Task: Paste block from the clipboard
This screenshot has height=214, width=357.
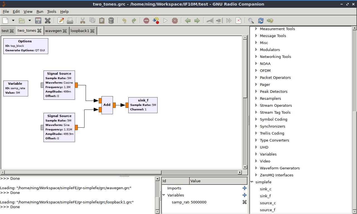Action: (102, 20)
